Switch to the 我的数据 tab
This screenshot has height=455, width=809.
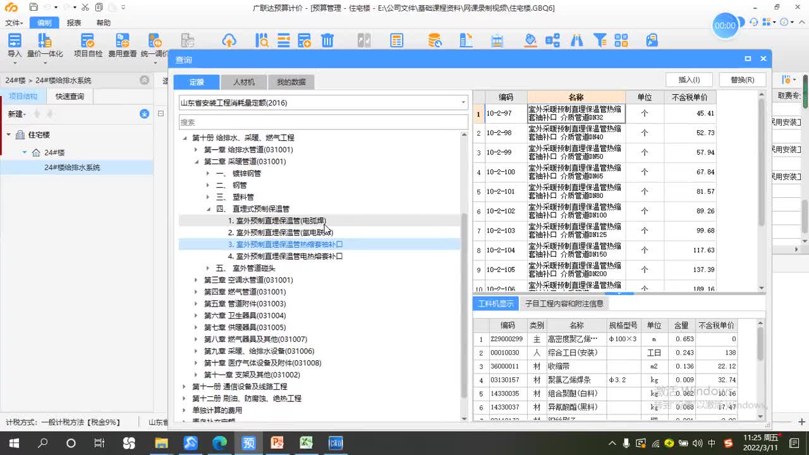click(x=291, y=82)
